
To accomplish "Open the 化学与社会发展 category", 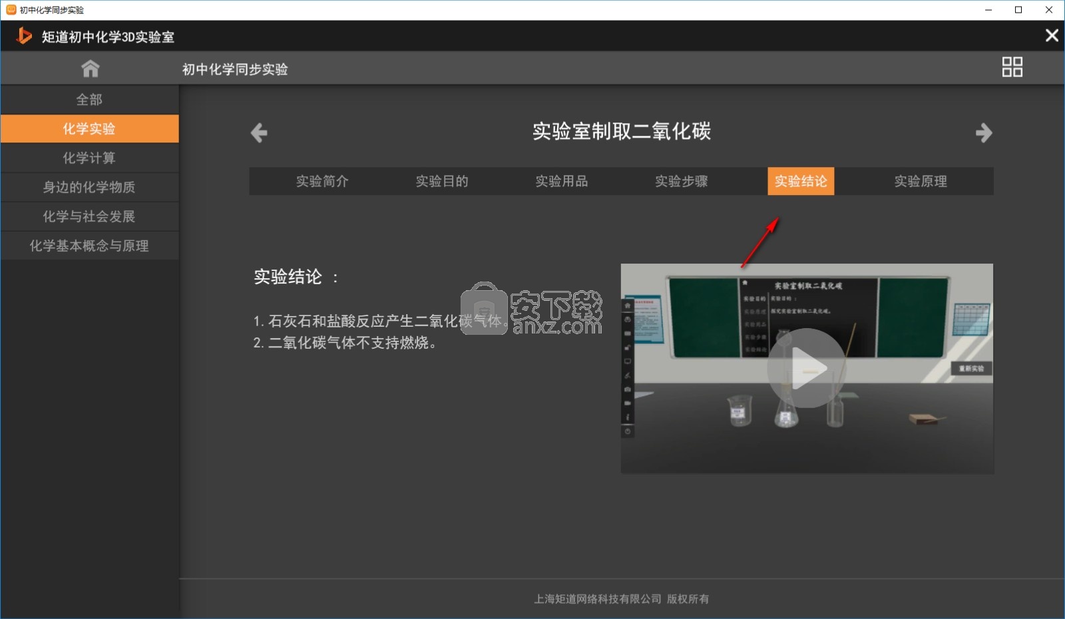I will (89, 217).
